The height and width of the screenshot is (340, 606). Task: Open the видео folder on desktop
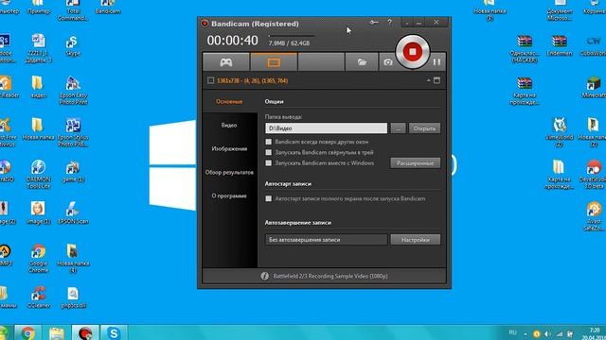(x=38, y=87)
